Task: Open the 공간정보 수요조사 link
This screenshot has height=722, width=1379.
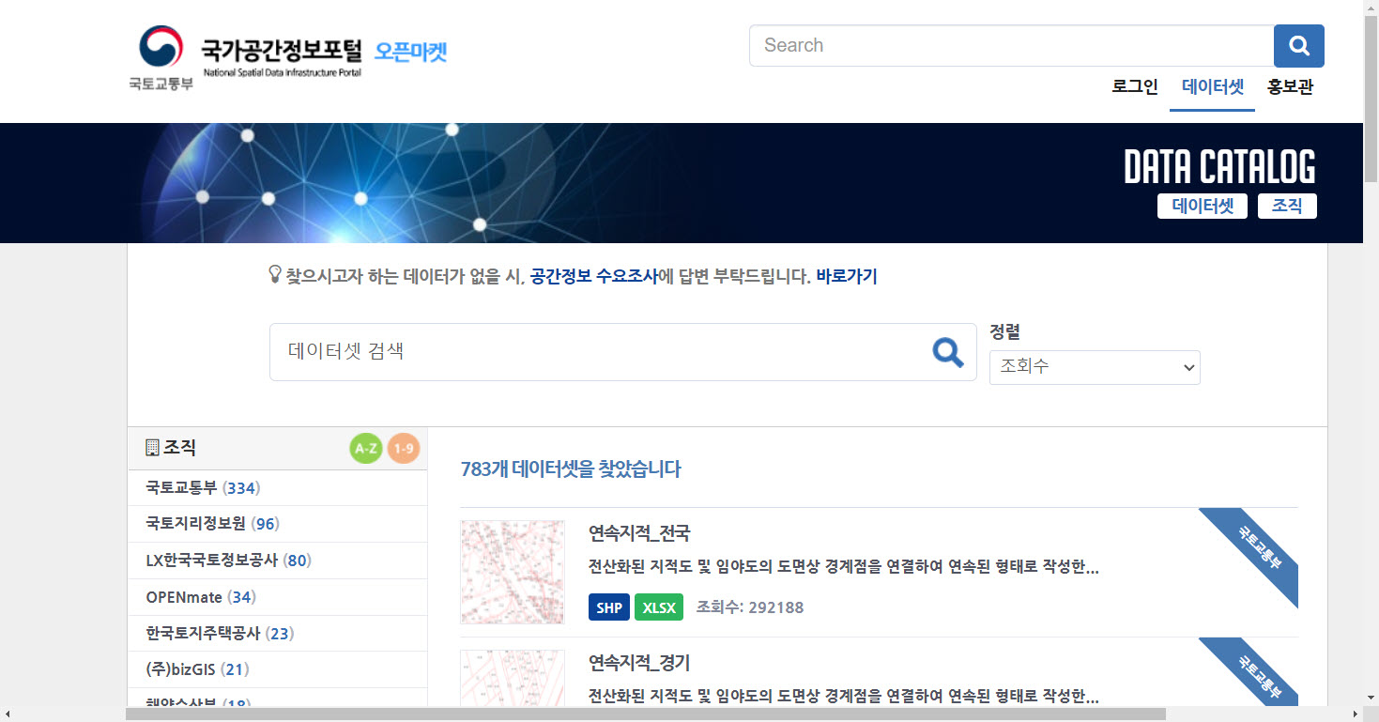Action: coord(594,276)
